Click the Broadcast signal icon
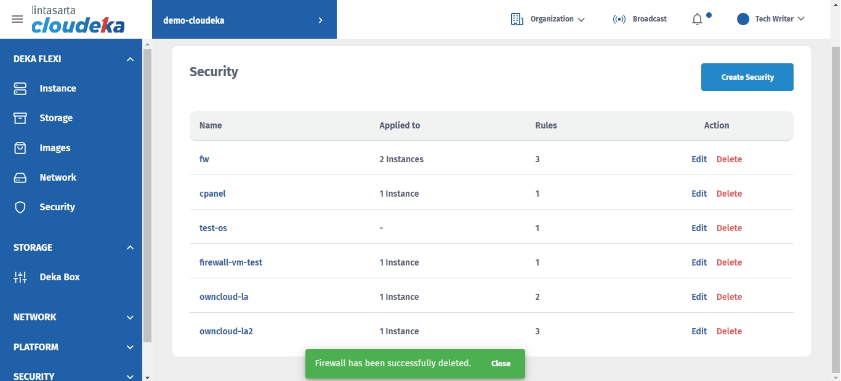Viewport: 841px width, 381px height. click(619, 19)
